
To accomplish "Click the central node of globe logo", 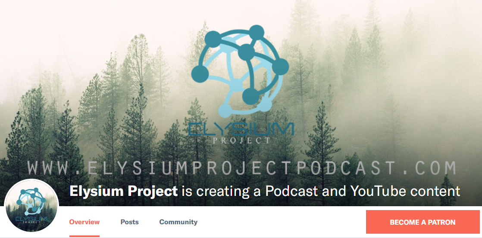I will (247, 52).
